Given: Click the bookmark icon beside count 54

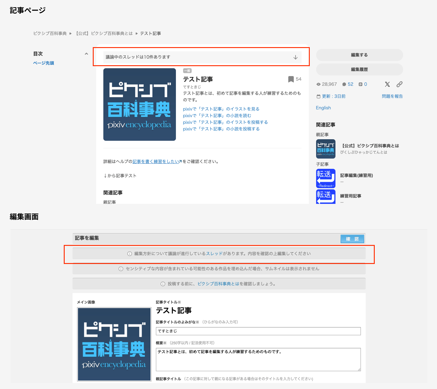Looking at the screenshot, I should point(291,79).
